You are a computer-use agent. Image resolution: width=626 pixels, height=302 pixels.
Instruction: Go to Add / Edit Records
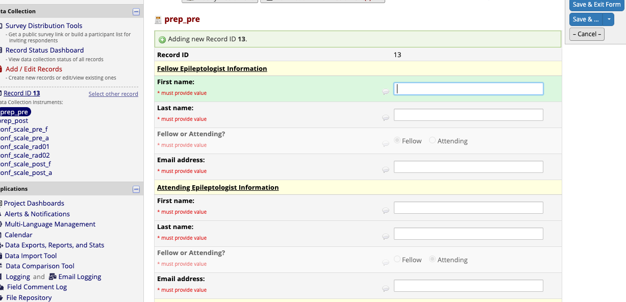(x=34, y=69)
